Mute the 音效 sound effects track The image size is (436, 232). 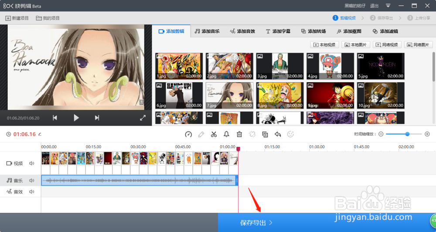(32, 192)
